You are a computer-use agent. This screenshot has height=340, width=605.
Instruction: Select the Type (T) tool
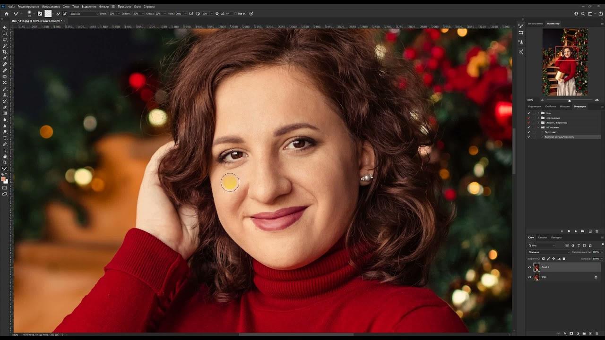(x=5, y=138)
